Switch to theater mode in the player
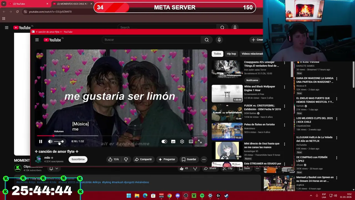This screenshot has width=355, height=200. tap(191, 141)
